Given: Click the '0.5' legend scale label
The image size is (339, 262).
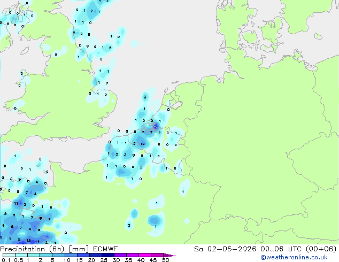Looking at the screenshot, I should (x=18, y=260).
